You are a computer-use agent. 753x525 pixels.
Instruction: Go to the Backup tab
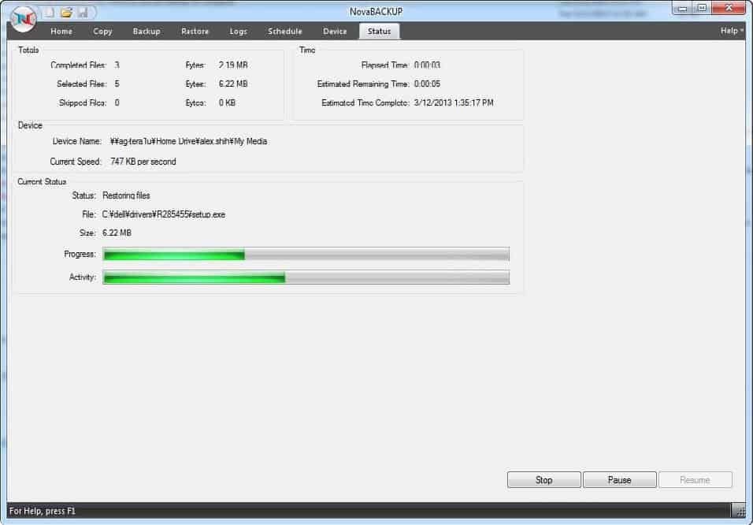(x=147, y=32)
